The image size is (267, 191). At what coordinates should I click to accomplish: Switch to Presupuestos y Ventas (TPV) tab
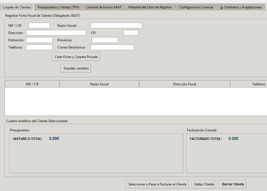pos(58,7)
